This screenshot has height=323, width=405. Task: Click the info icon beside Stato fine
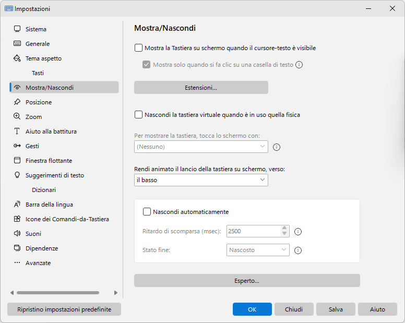point(298,250)
